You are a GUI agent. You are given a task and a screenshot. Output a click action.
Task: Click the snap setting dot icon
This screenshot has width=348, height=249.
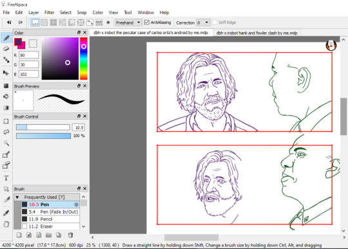108,23
